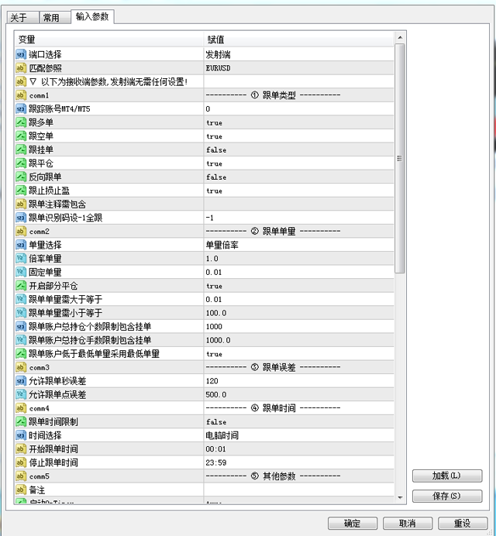
Task: Click the icon next to 跟踪账号MT4/MT5
Action: [x=21, y=109]
